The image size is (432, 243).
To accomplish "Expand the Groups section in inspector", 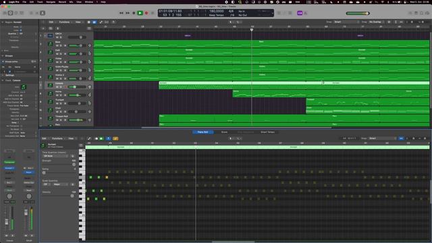I will (x=3, y=55).
